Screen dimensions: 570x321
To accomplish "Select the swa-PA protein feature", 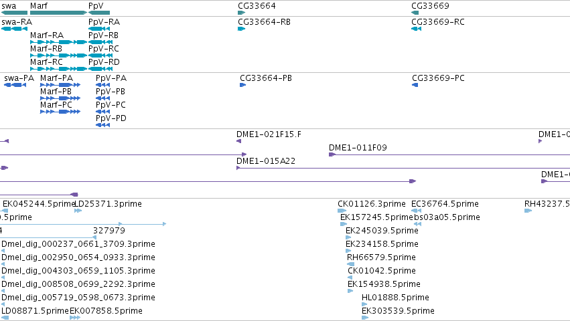I will [15, 85].
